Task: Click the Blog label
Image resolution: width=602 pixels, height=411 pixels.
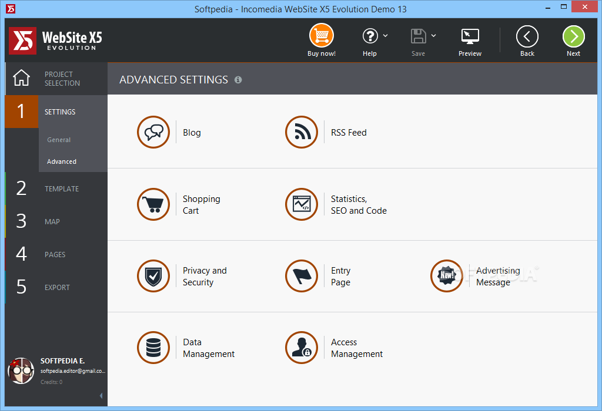Action: click(192, 133)
